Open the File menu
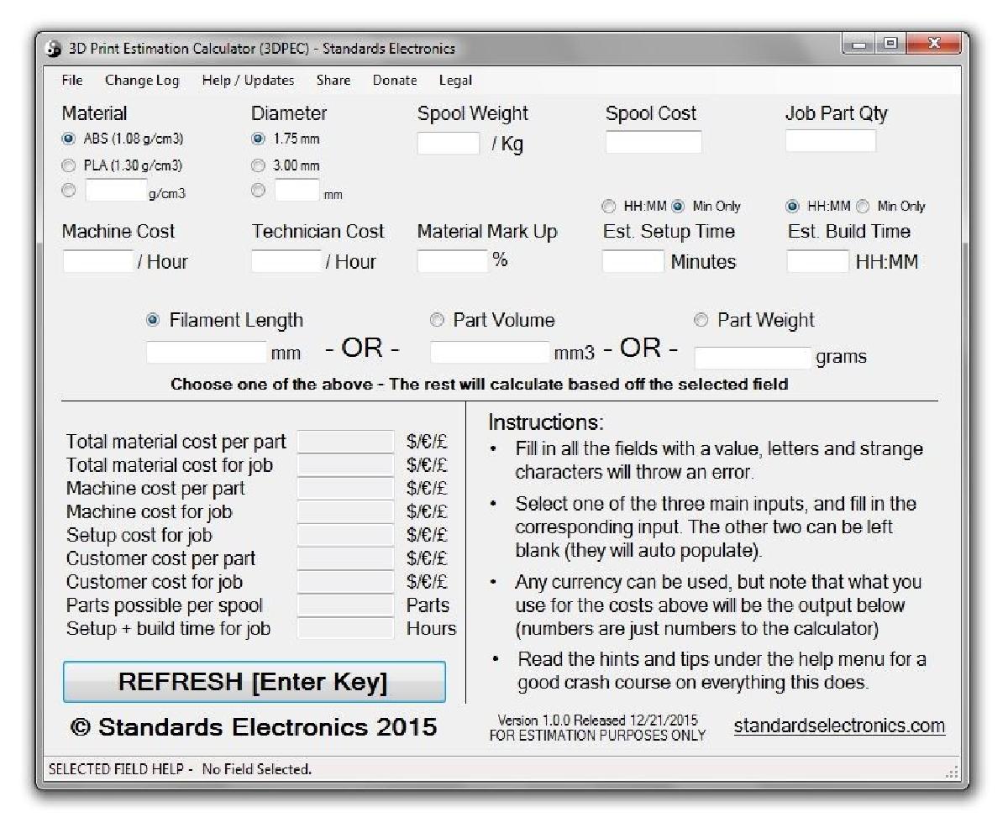Screen dimensions: 1008x833 (72, 81)
